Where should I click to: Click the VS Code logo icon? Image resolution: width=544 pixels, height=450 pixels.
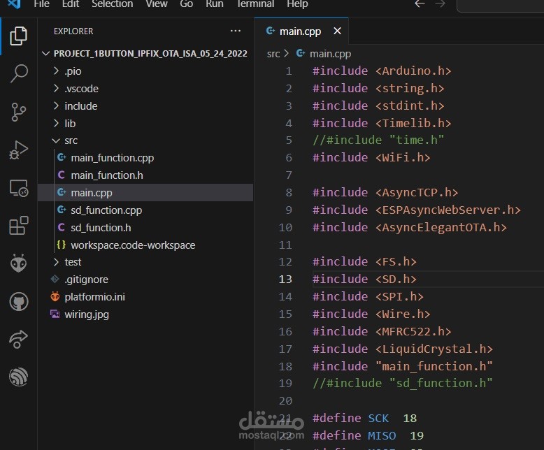[14, 4]
